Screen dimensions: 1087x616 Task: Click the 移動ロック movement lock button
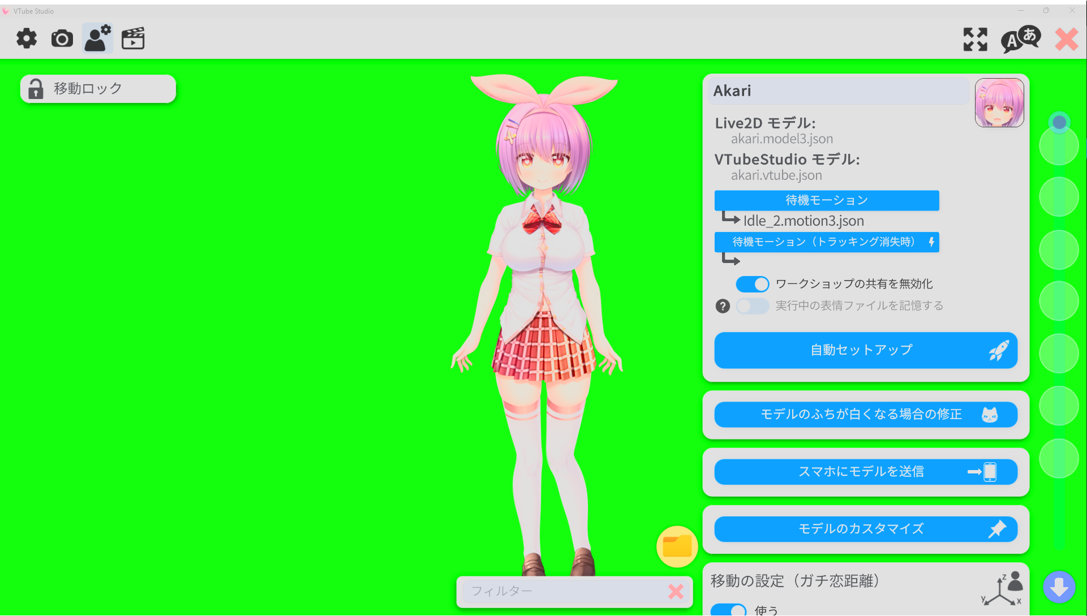pyautogui.click(x=97, y=88)
